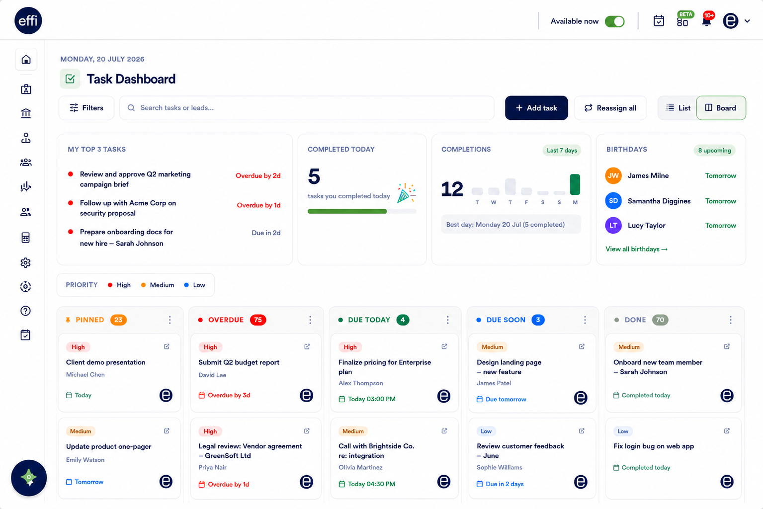Switch to List view
The image size is (763, 509).
click(x=678, y=108)
